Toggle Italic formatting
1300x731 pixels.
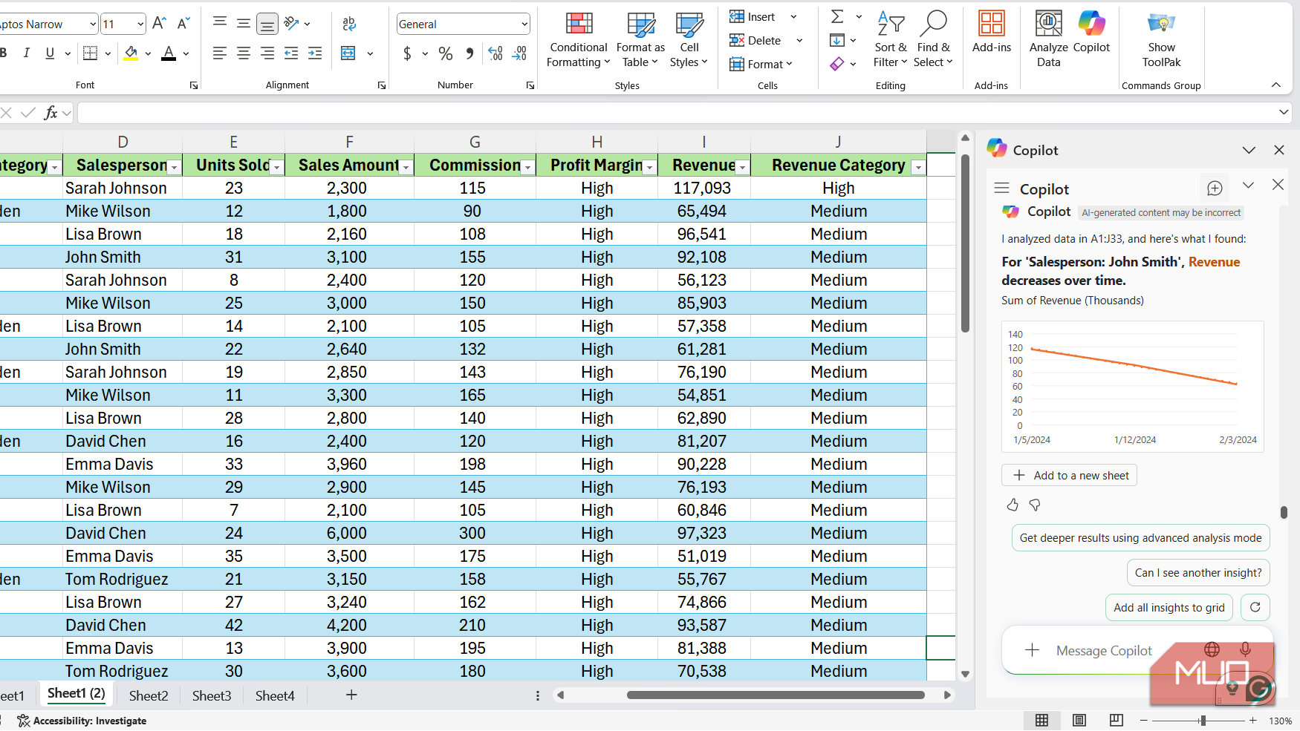pyautogui.click(x=27, y=53)
